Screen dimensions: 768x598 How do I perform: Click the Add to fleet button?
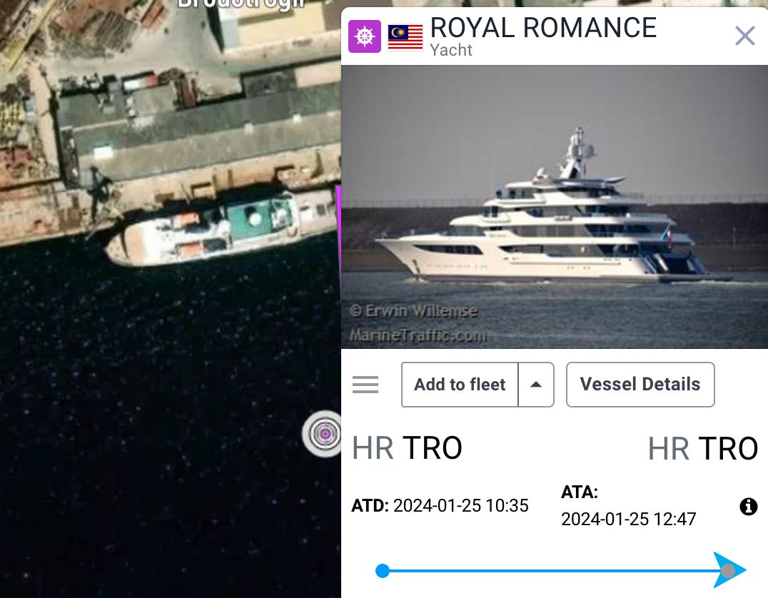[460, 385]
